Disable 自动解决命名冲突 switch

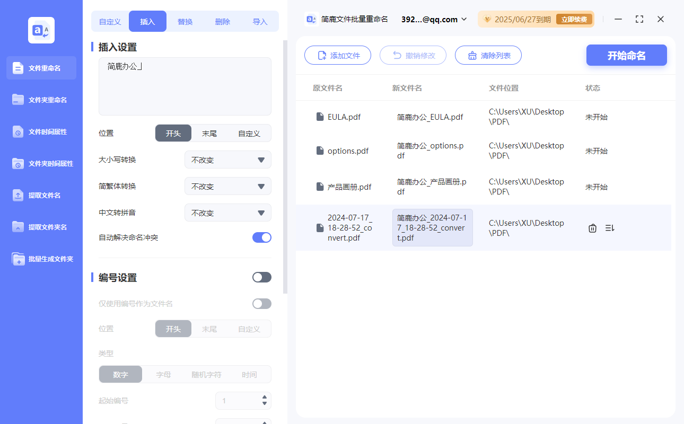pyautogui.click(x=261, y=237)
